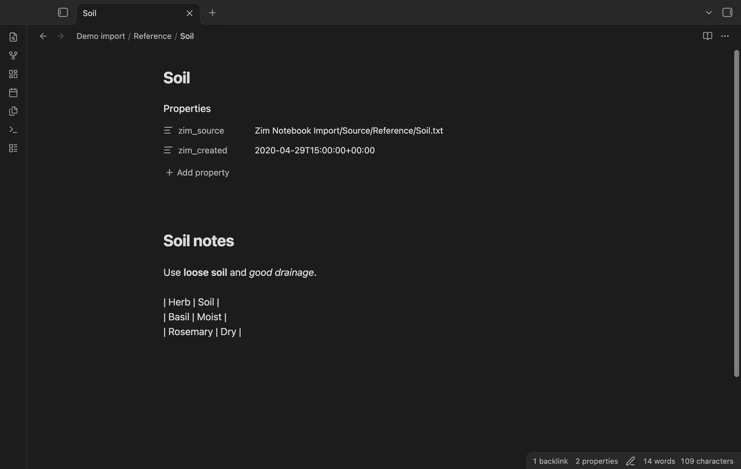Viewport: 741px width, 469px height.
Task: Open the 1 backlink status item
Action: 550,461
